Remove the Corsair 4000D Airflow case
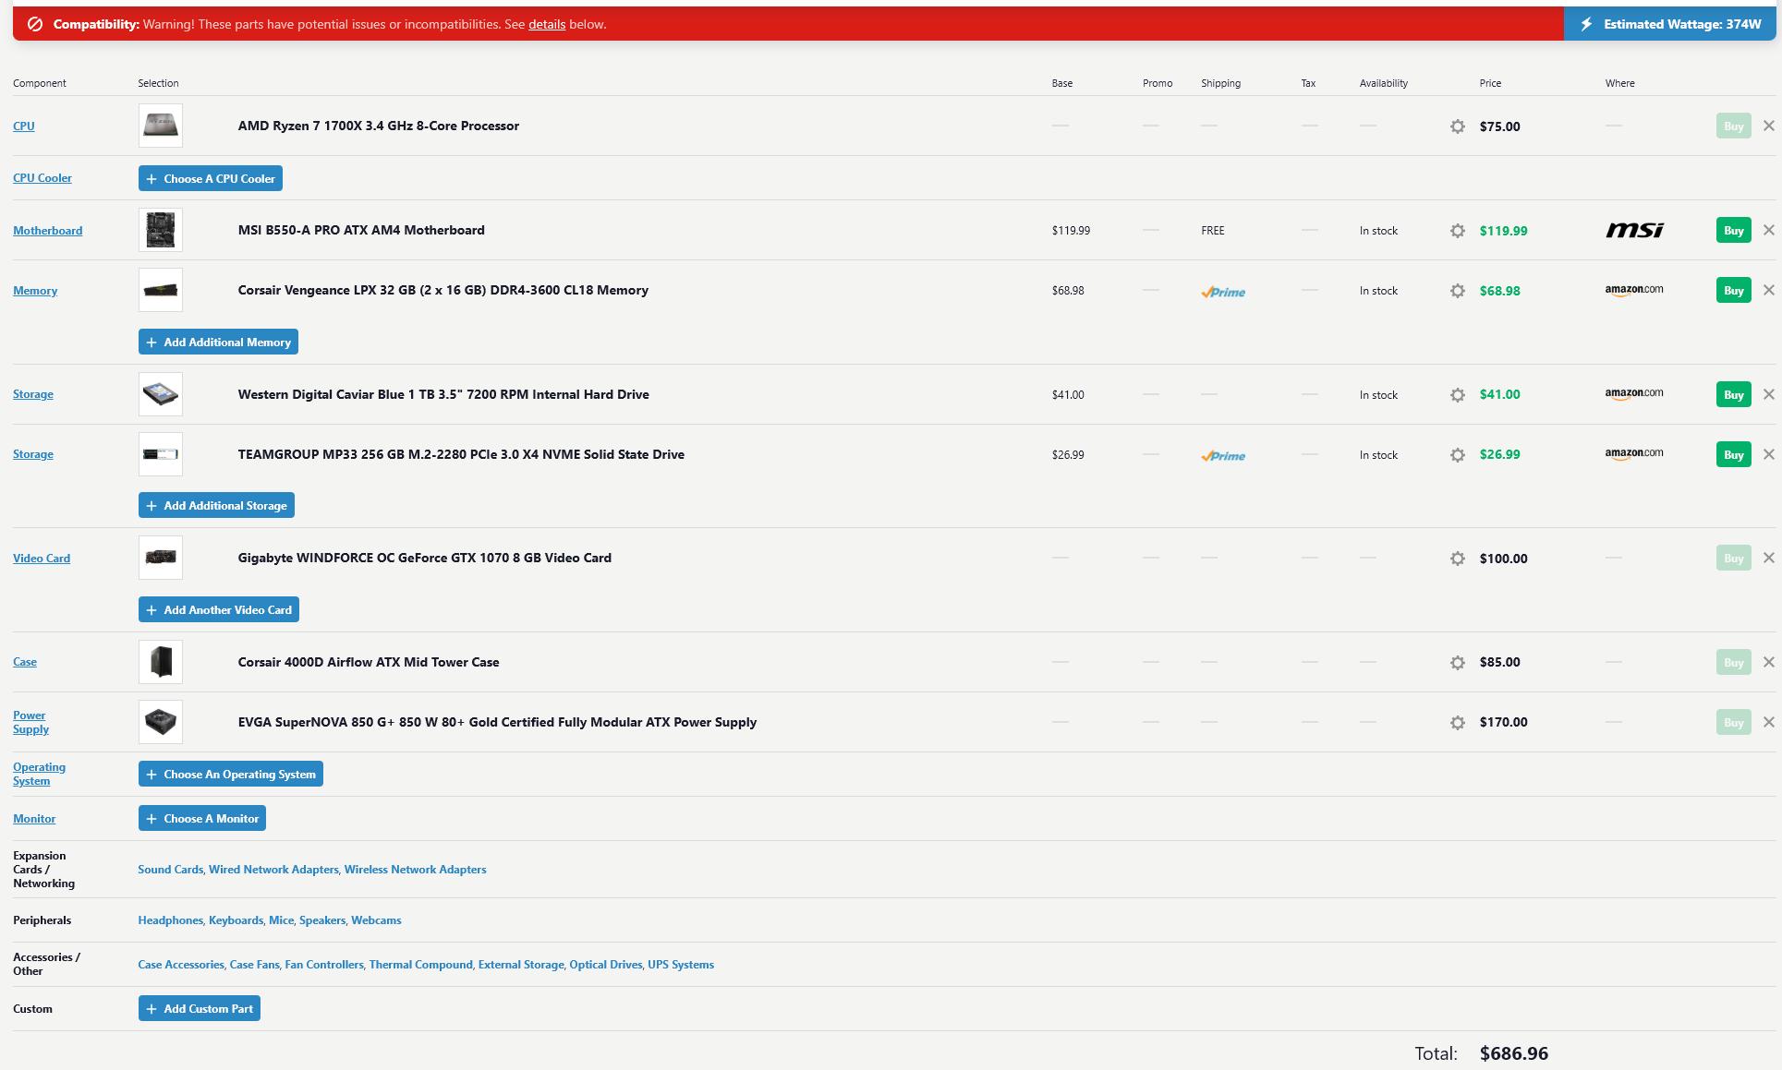 (x=1768, y=662)
